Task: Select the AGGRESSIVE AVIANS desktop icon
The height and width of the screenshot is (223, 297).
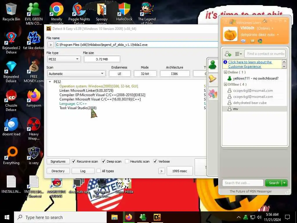Action: (57, 188)
